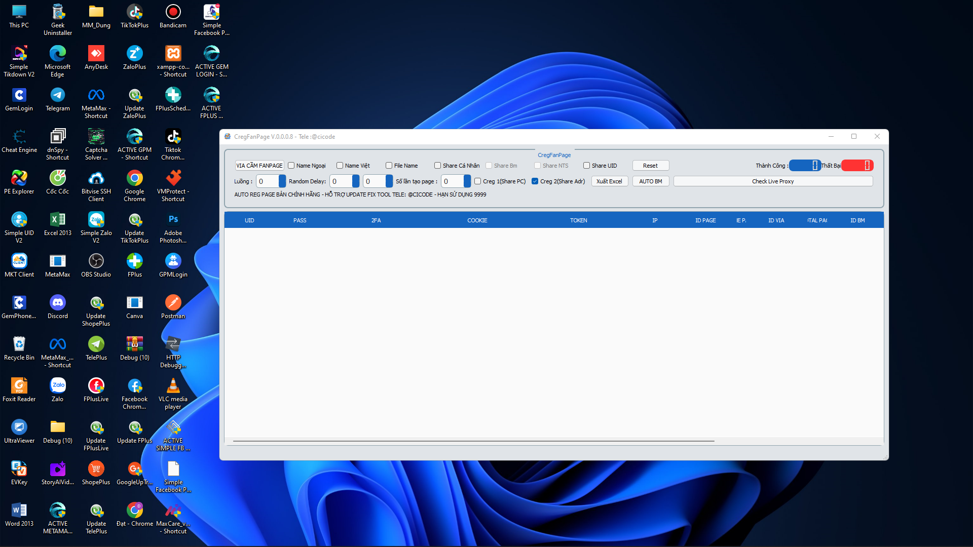973x547 pixels.
Task: Click the second Random Delay spinner arrows
Action: point(389,181)
